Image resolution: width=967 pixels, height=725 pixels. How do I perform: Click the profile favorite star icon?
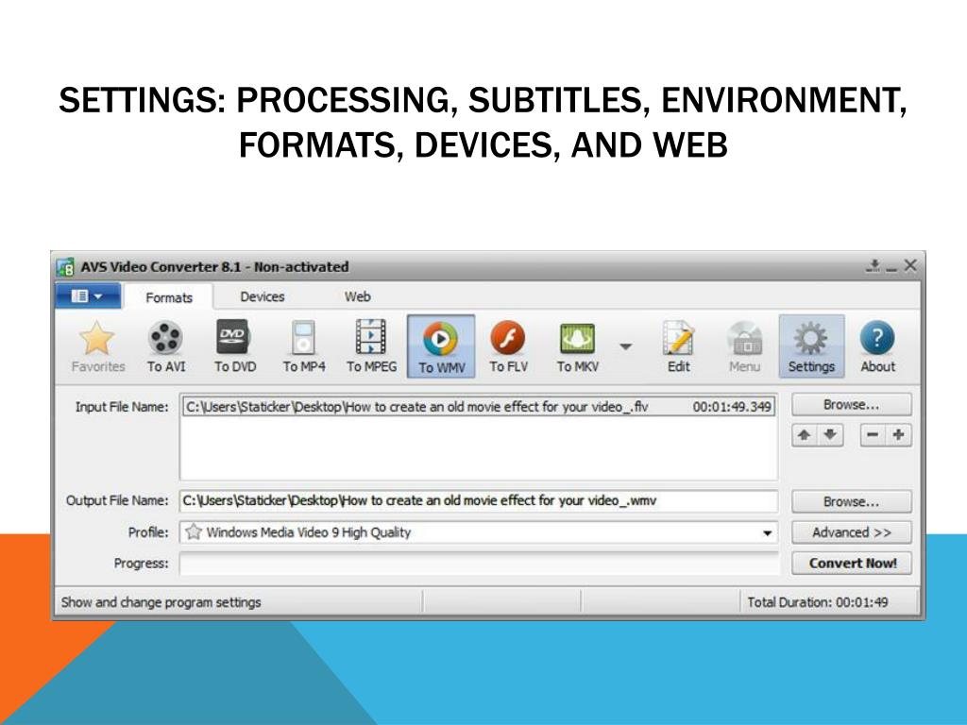click(194, 532)
